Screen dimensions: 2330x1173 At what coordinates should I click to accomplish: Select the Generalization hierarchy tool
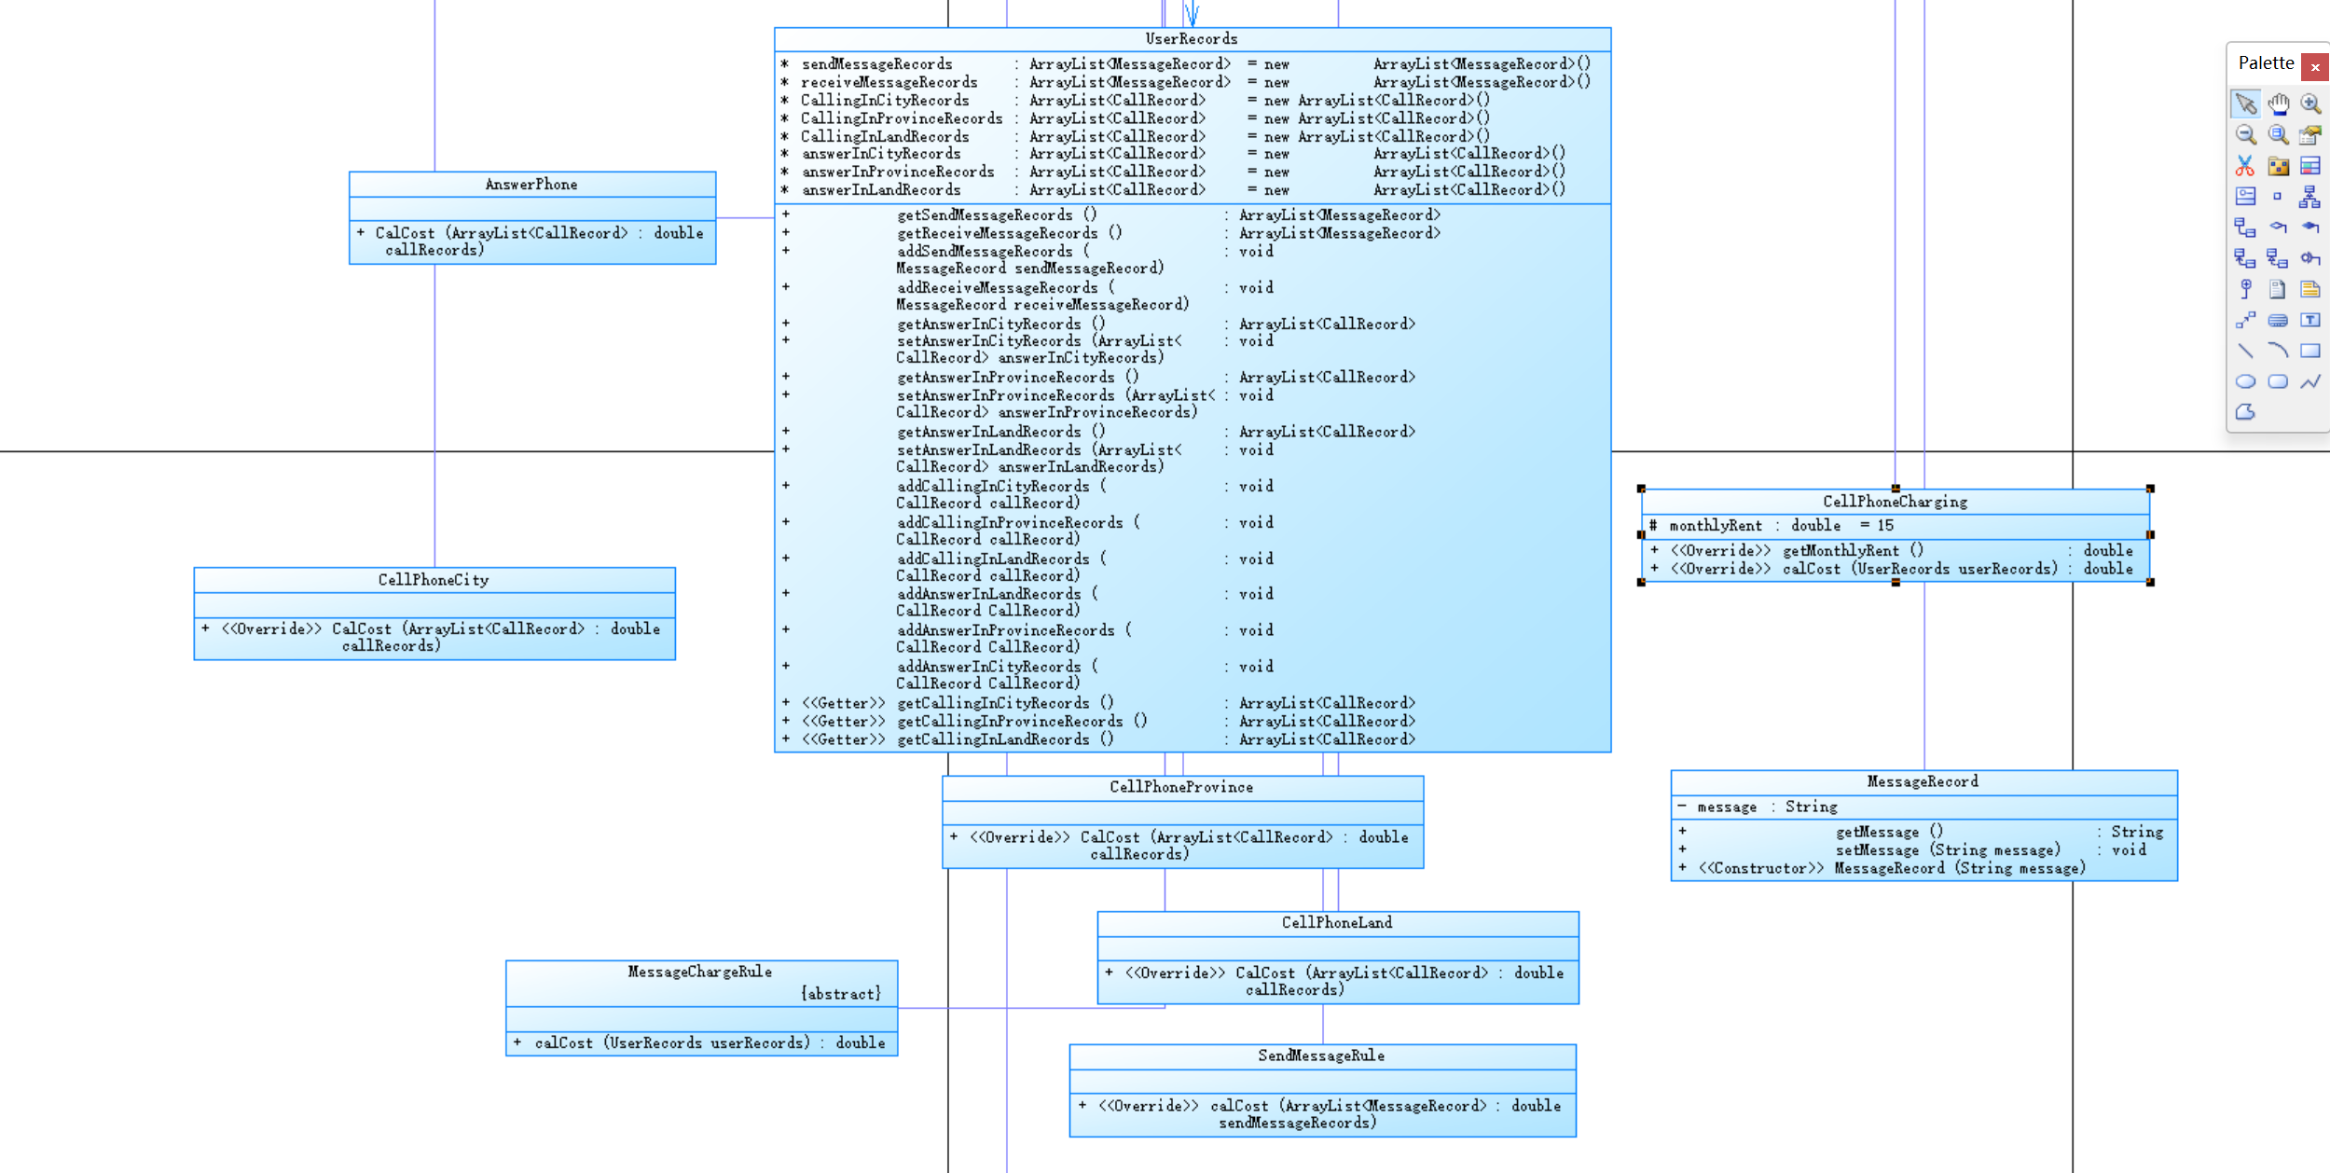2309,197
